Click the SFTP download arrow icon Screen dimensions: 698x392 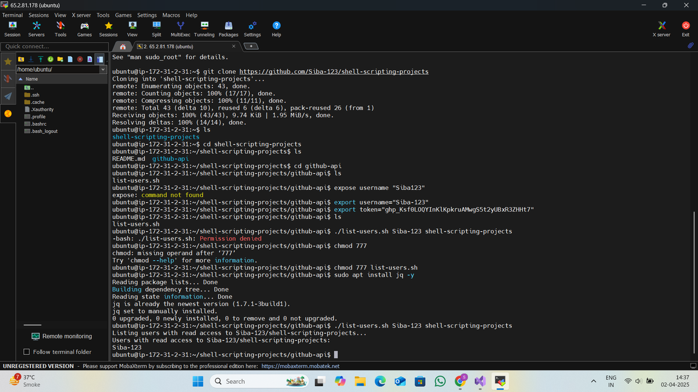31,59
